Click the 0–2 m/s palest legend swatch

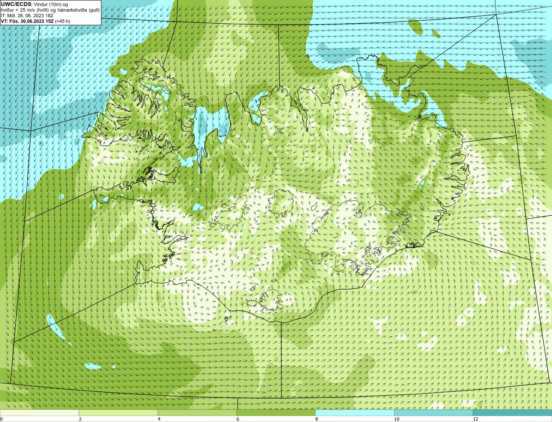(39, 413)
